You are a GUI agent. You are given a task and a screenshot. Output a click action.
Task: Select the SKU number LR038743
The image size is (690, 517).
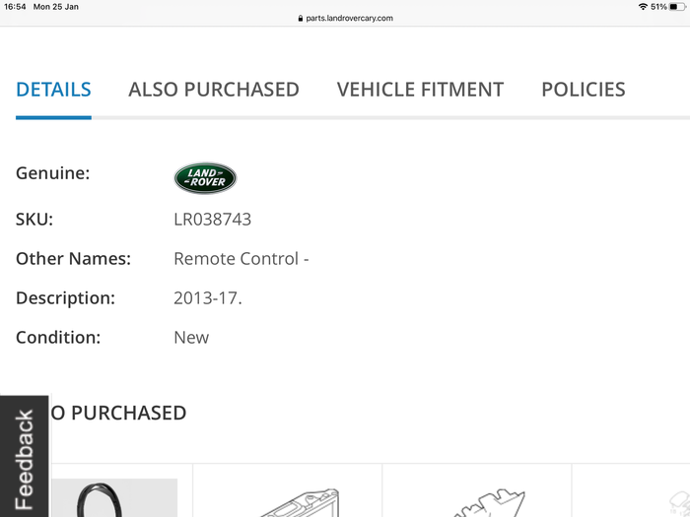[x=213, y=220]
